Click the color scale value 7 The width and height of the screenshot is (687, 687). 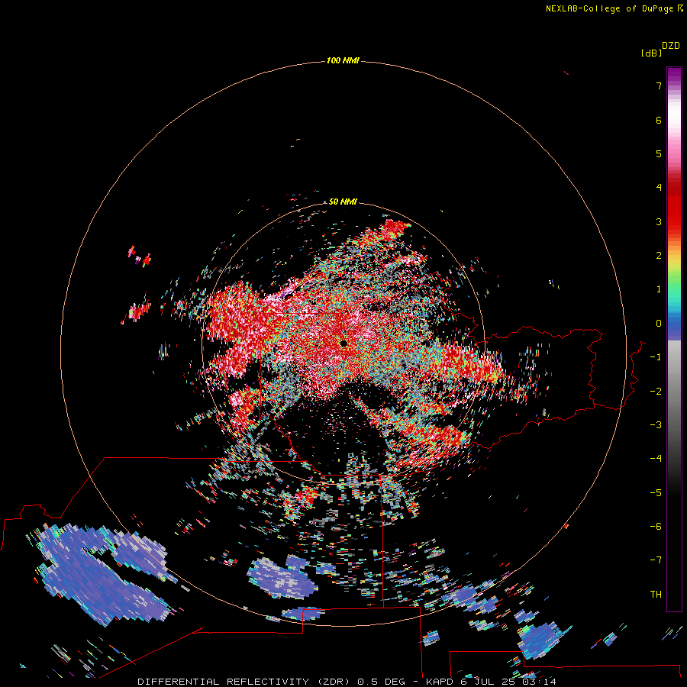point(659,85)
